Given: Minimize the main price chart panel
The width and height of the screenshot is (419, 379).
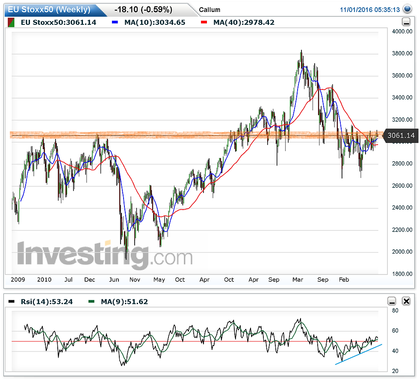Looking at the screenshot, I should 406,22.
